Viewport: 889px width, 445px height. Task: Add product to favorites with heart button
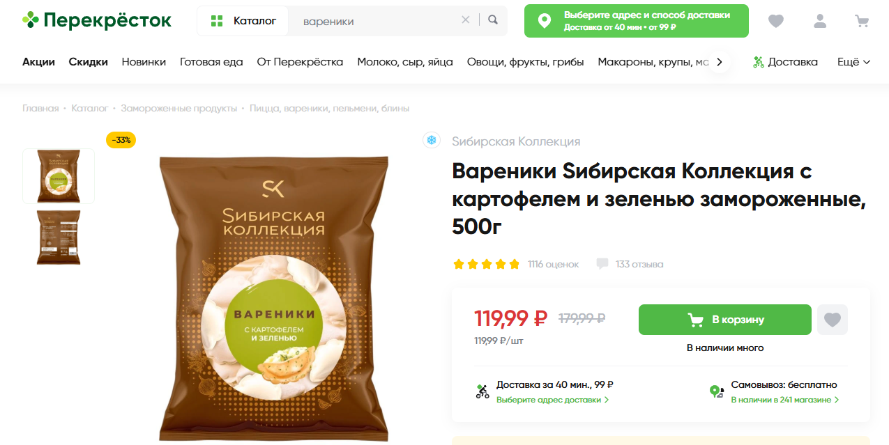click(x=833, y=320)
